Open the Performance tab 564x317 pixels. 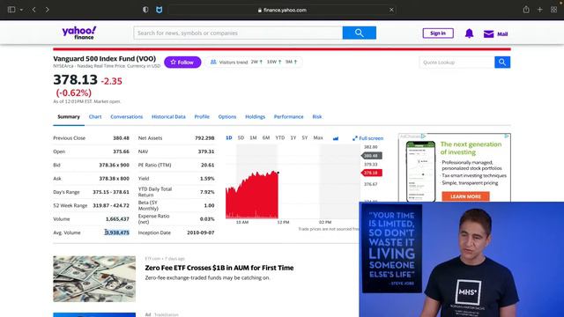click(288, 117)
